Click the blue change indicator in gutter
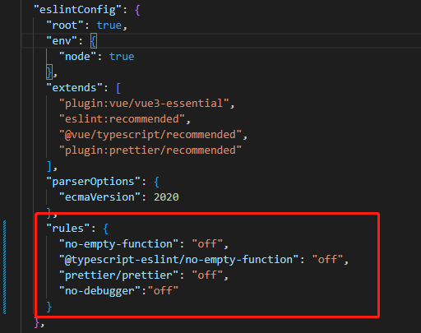 (5, 267)
